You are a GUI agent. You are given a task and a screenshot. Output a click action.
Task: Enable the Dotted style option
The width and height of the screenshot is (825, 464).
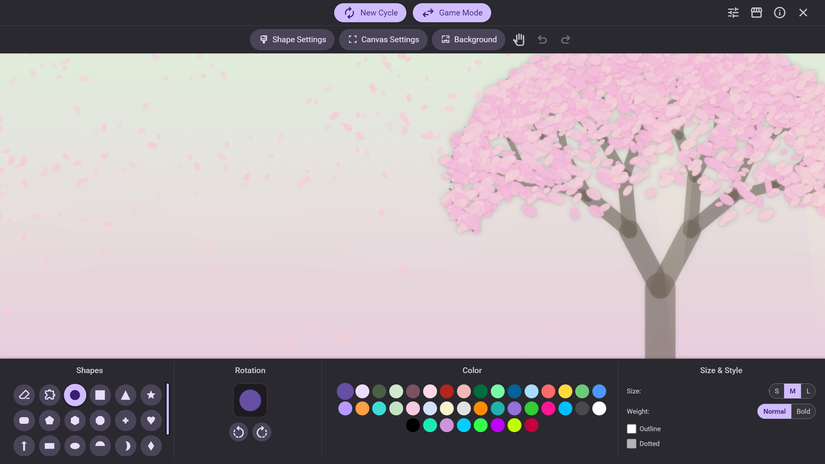point(632,443)
